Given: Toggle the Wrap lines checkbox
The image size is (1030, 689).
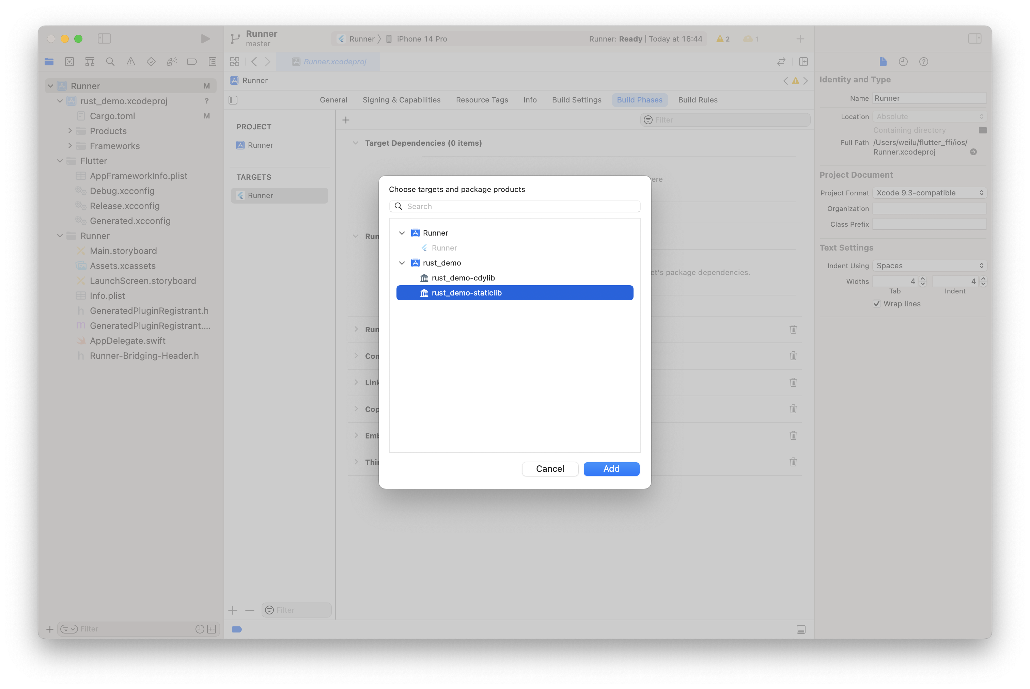Looking at the screenshot, I should (877, 304).
